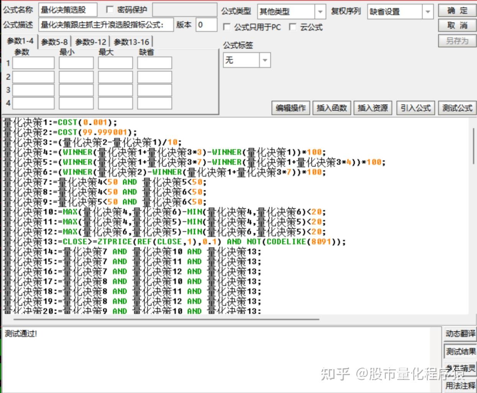
Task: Click row 3 最小 value field
Action: click(x=76, y=90)
